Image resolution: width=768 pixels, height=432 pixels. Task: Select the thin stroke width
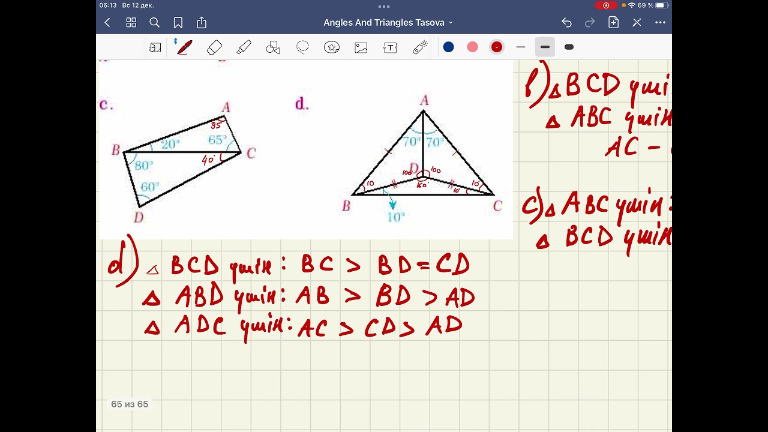521,47
